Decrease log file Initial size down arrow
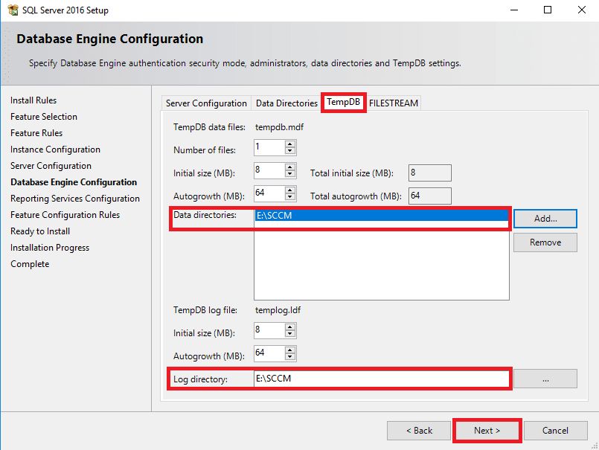Screen dimensions: 599x450 pyautogui.click(x=290, y=334)
